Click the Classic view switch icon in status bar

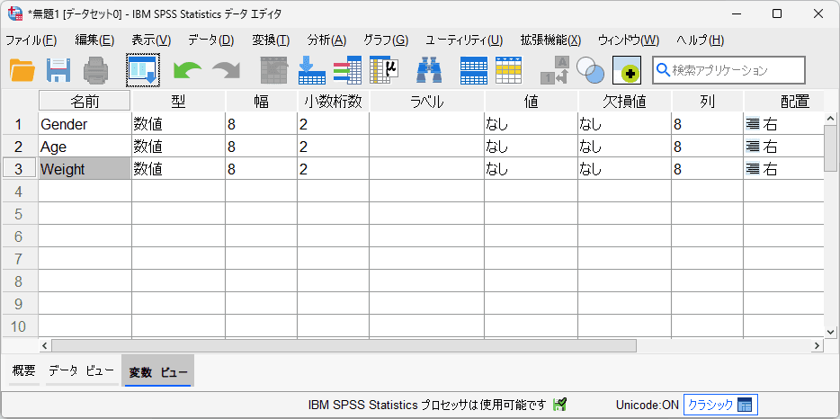744,405
